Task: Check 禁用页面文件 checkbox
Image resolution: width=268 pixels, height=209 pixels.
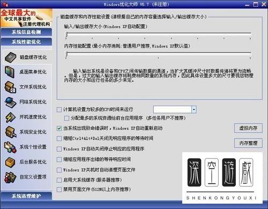Action: click(59, 189)
